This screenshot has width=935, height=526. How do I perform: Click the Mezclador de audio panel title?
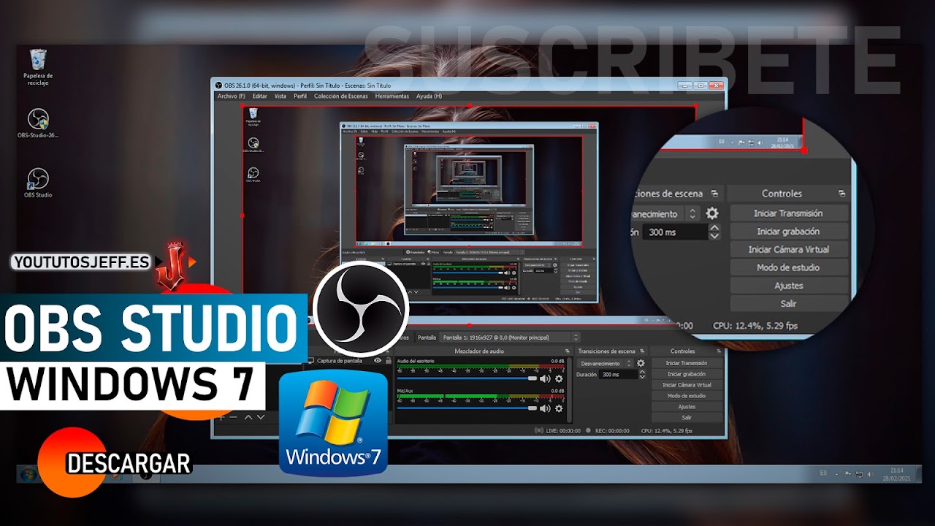click(x=480, y=351)
